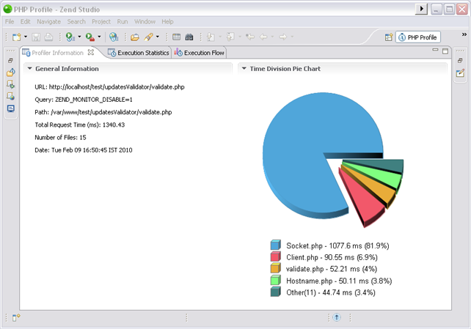This screenshot has width=471, height=329.
Task: Open the Navigate menu
Action: tap(49, 22)
